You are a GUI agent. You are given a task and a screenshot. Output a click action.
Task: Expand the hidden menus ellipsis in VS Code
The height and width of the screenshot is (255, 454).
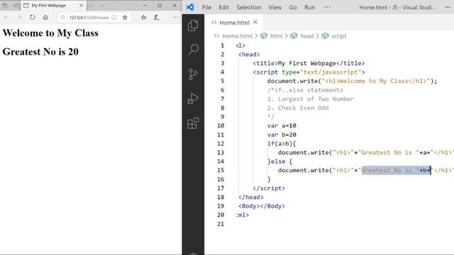(327, 7)
